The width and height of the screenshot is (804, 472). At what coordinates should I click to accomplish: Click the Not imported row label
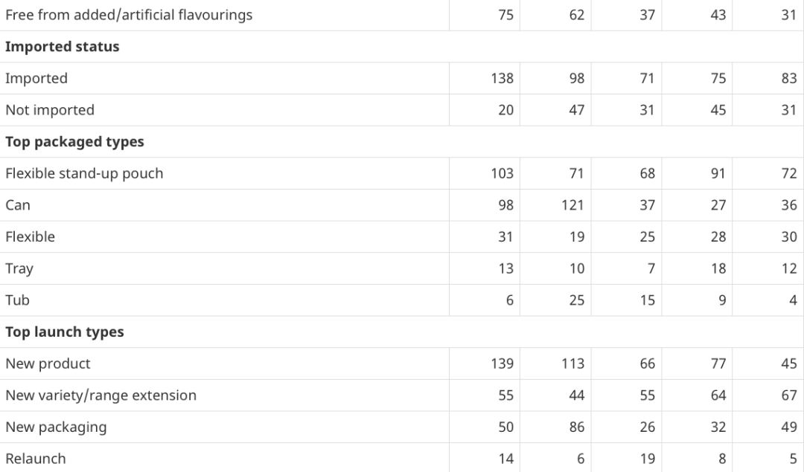(50, 110)
